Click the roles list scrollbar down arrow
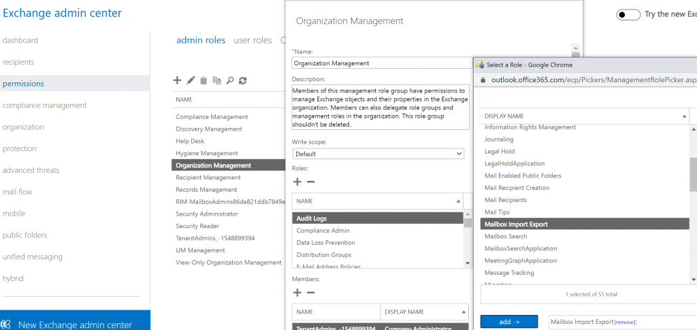697x330 pixels. (x=467, y=263)
